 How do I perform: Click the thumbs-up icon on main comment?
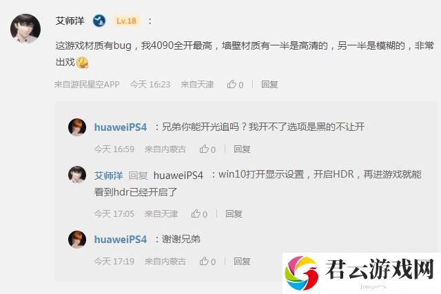tap(232, 84)
